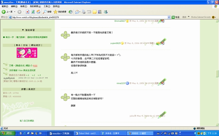Switch to 未命名 - 小畫家 taskbar window
The image size is (219, 136).
(140, 133)
